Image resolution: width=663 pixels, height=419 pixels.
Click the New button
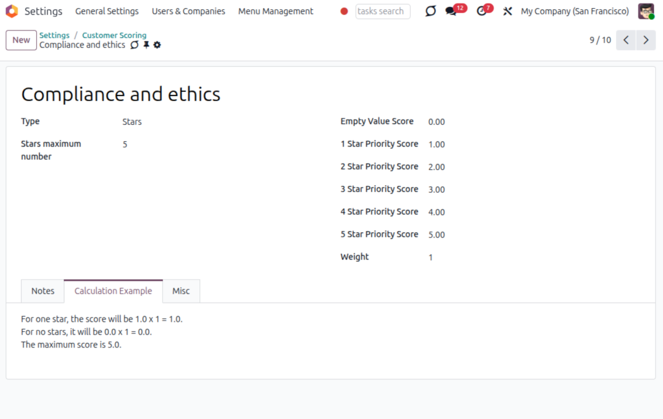pos(21,40)
